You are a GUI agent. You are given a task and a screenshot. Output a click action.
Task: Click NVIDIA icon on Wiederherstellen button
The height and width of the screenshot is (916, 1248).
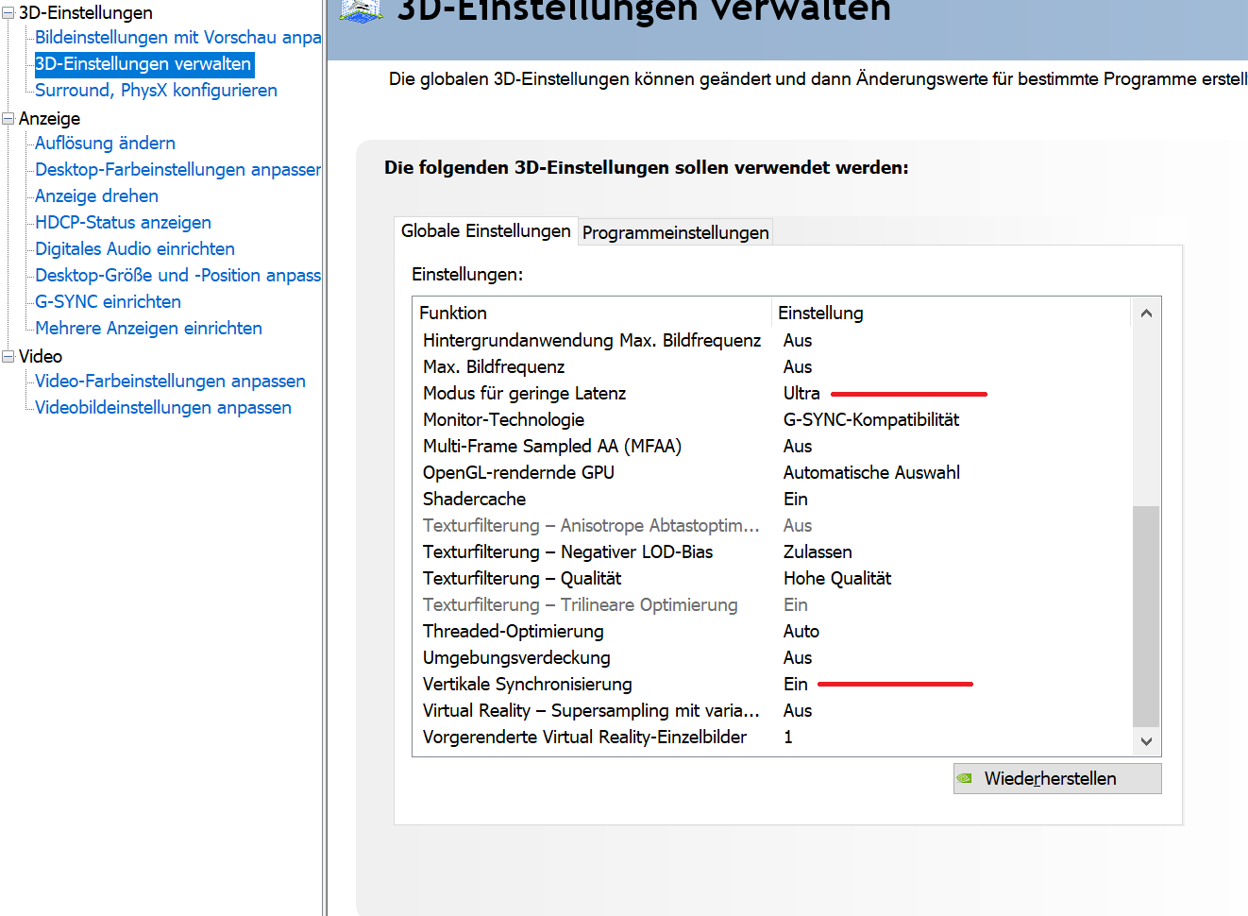click(x=964, y=779)
